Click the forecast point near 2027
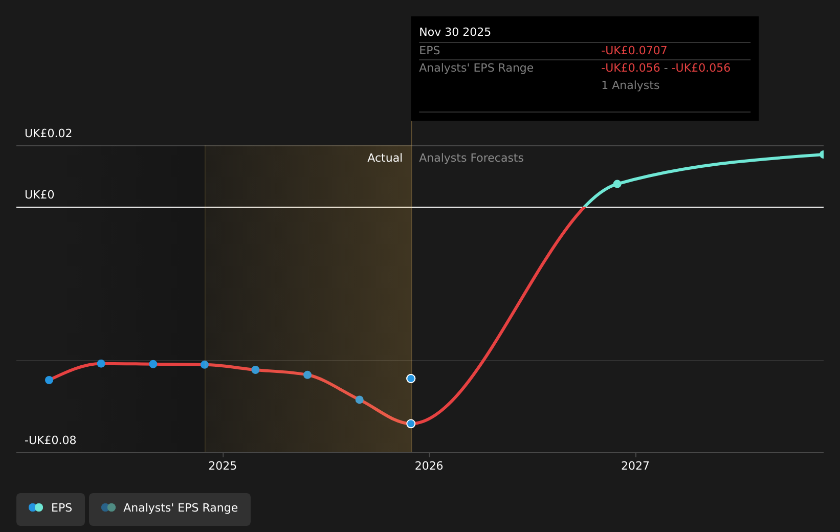840x532 pixels. [x=617, y=184]
